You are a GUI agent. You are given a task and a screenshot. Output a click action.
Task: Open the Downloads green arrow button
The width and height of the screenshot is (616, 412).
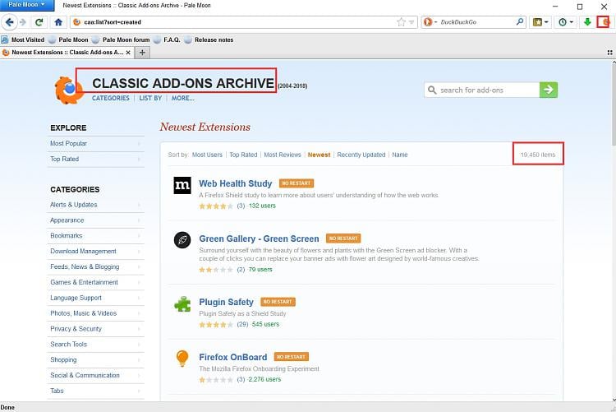point(587,22)
